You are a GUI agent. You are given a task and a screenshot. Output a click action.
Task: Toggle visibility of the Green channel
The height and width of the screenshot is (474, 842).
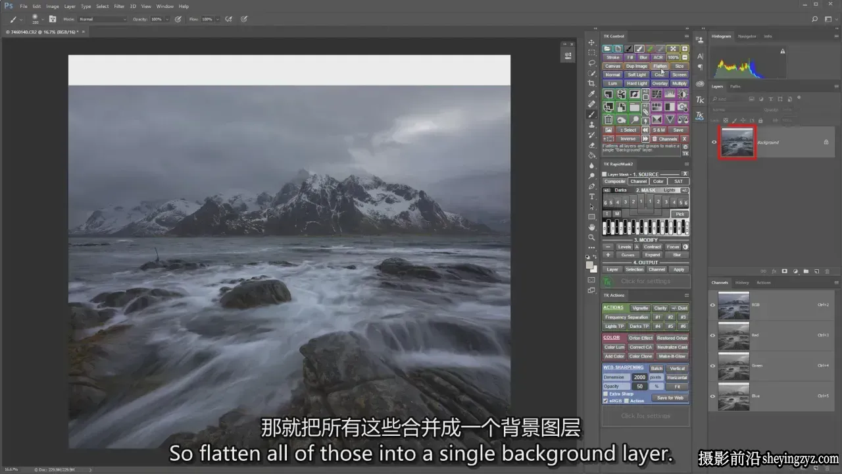pyautogui.click(x=712, y=365)
